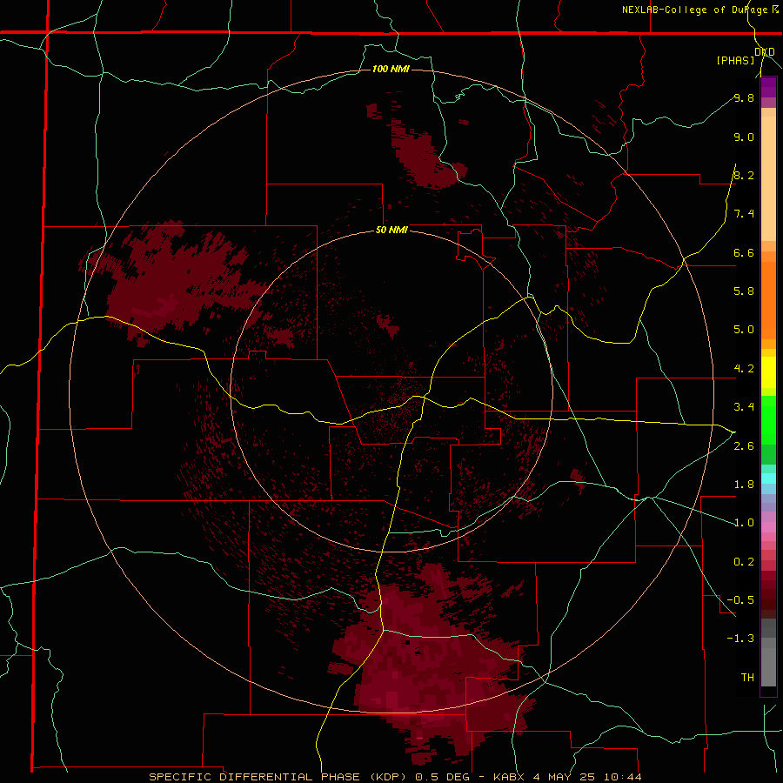Click the 9.8 scale value
The width and height of the screenshot is (783, 783).
744,97
